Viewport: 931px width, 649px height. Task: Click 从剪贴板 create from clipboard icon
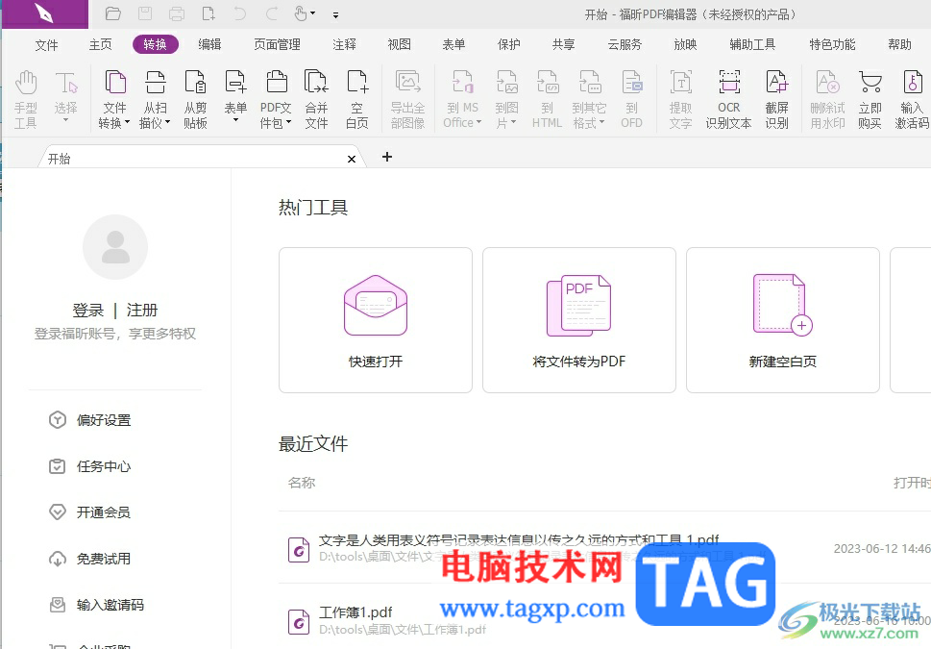(195, 99)
